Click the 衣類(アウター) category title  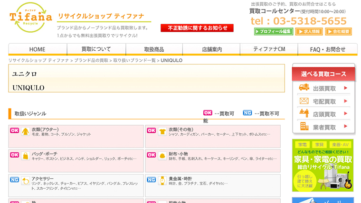click(45, 129)
